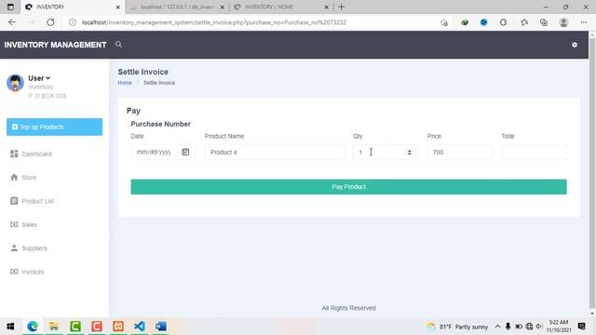Click the page vertical scrollbar
596x335 pixels.
592,173
